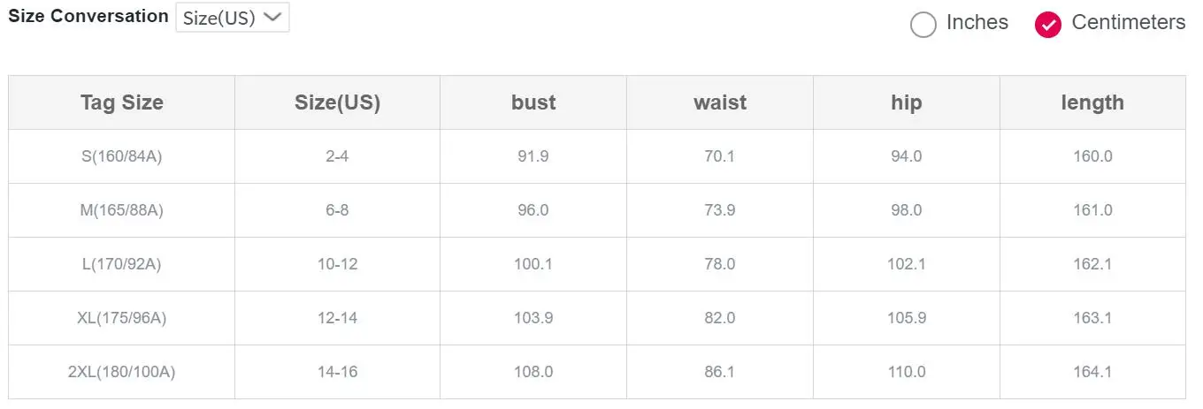Viewport: 1203px width, 409px height.
Task: Select the Centimeters radio button
Action: coord(1048,25)
